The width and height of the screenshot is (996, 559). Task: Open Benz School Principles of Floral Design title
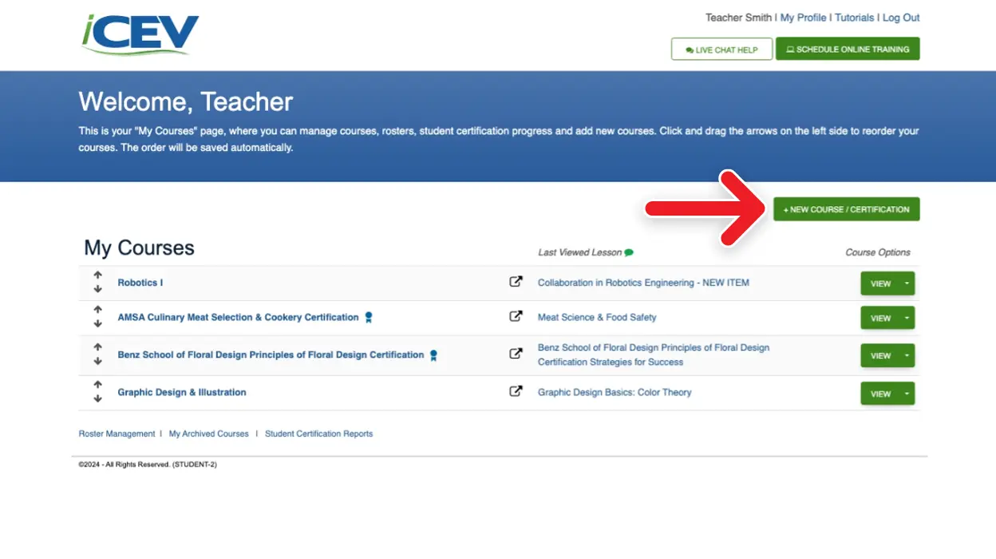coord(271,355)
